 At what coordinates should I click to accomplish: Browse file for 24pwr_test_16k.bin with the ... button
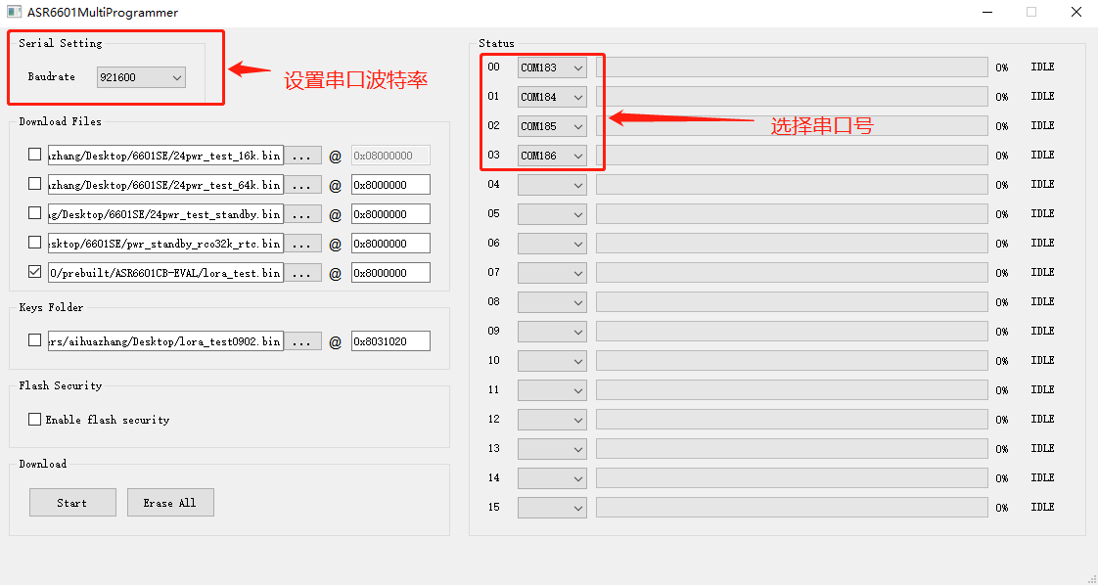301,156
